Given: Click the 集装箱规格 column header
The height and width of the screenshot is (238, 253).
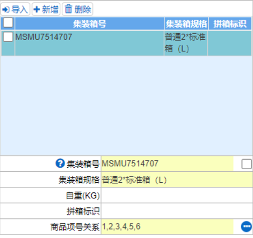Looking at the screenshot, I should [x=186, y=24].
